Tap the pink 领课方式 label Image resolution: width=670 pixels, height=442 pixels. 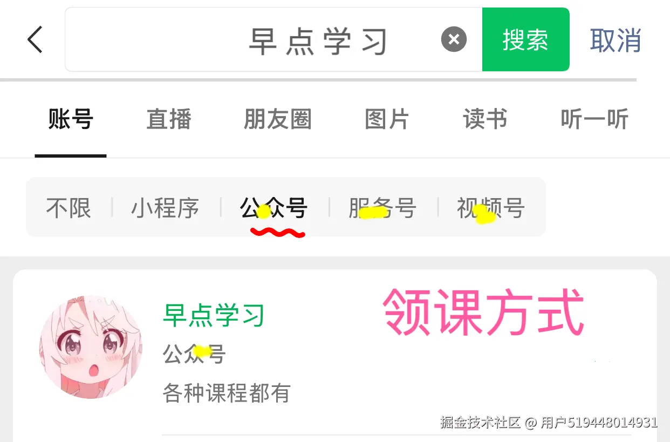coord(484,313)
